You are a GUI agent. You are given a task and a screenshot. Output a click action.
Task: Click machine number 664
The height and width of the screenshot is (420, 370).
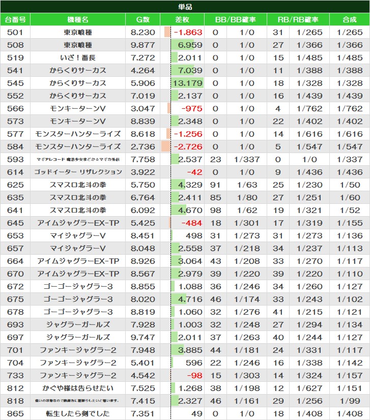tap(15, 261)
